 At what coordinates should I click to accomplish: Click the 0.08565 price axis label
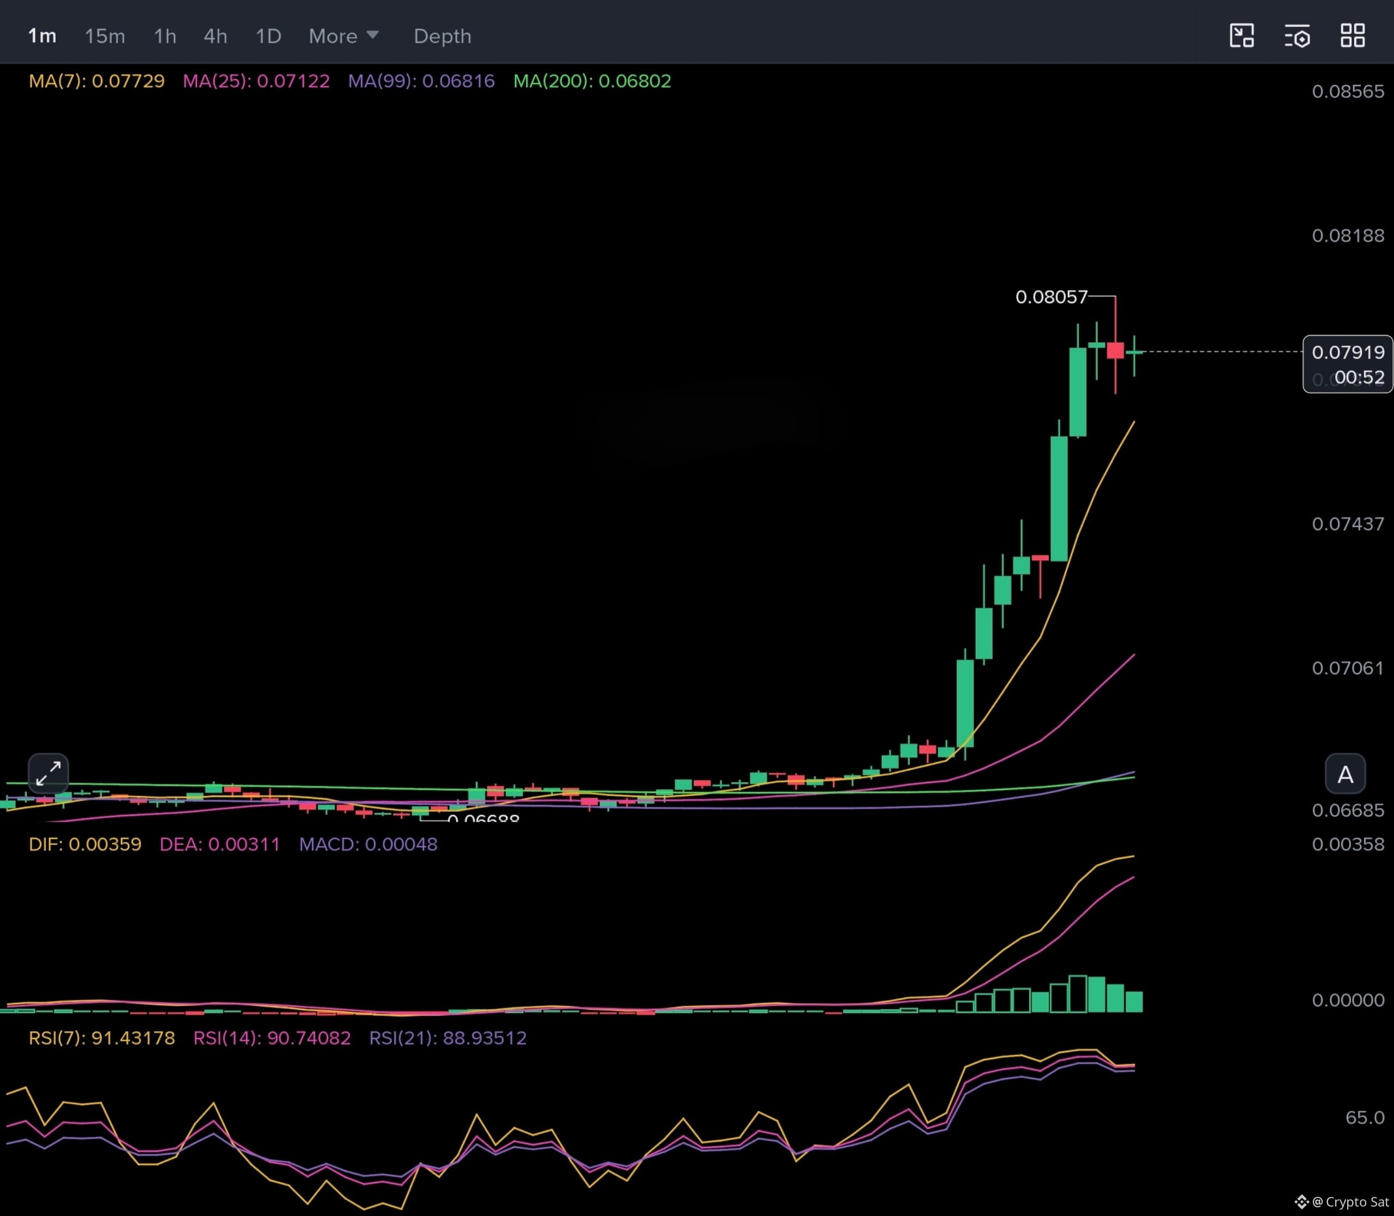point(1348,91)
